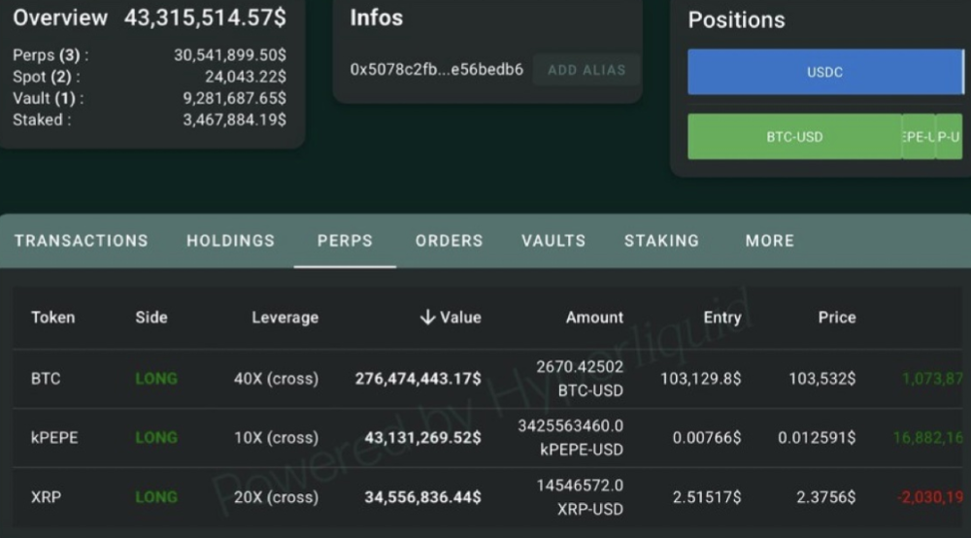Open the ORDERS tab
This screenshot has height=538, width=971.
point(449,241)
